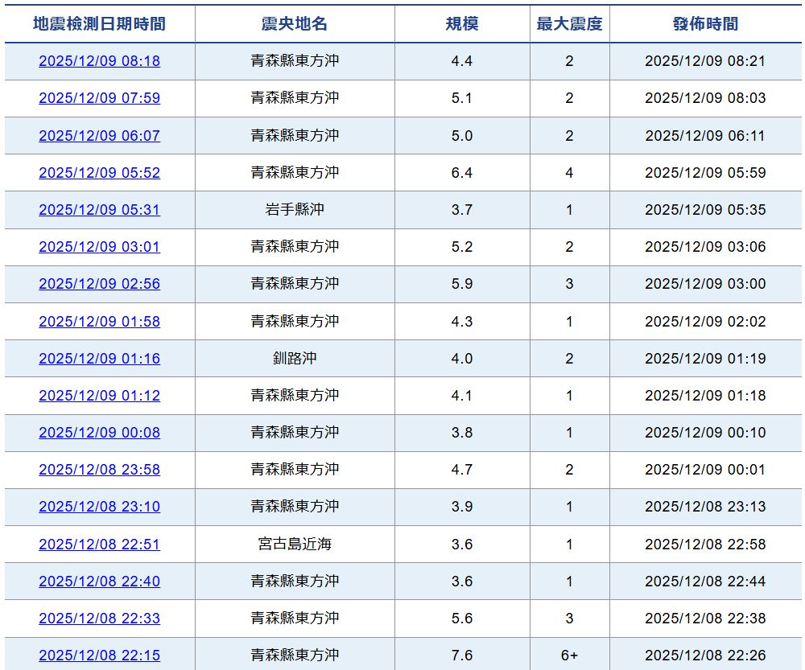The image size is (805, 670).
Task: Open the 2025/12/09 01:12 earthquake report
Action: pos(100,395)
